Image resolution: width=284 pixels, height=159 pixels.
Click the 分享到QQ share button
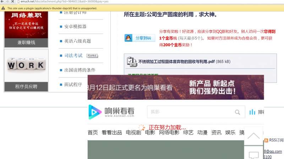140,38
